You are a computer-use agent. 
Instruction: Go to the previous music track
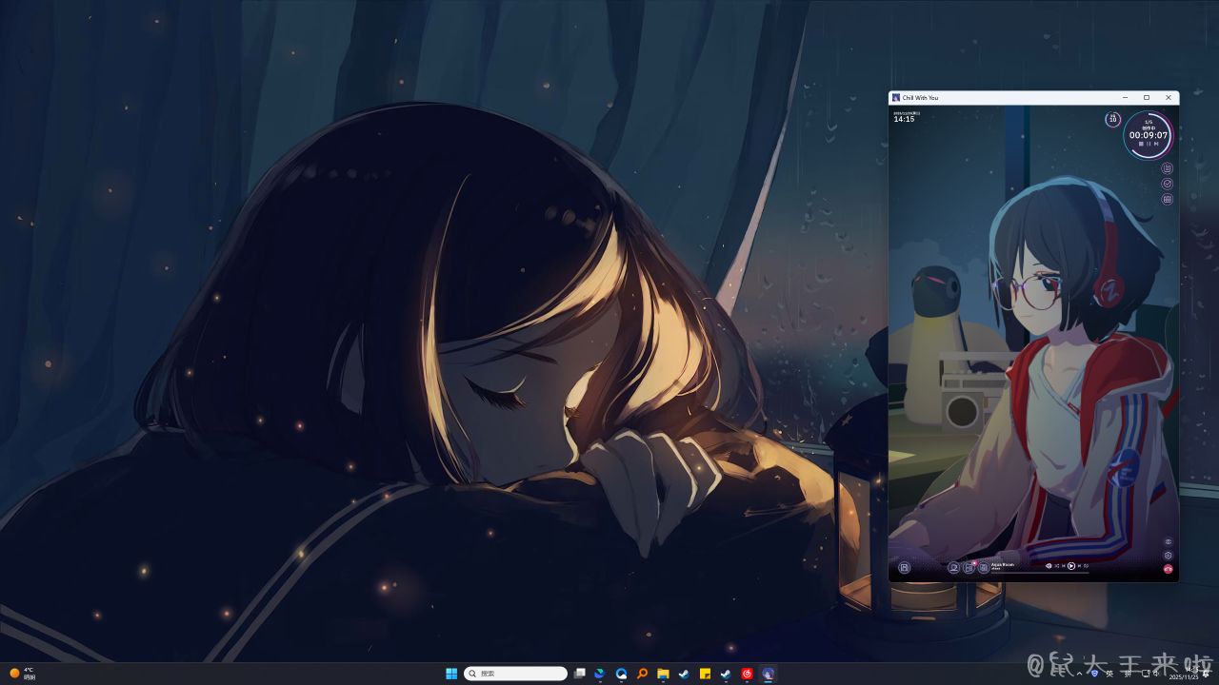pyautogui.click(x=1064, y=566)
